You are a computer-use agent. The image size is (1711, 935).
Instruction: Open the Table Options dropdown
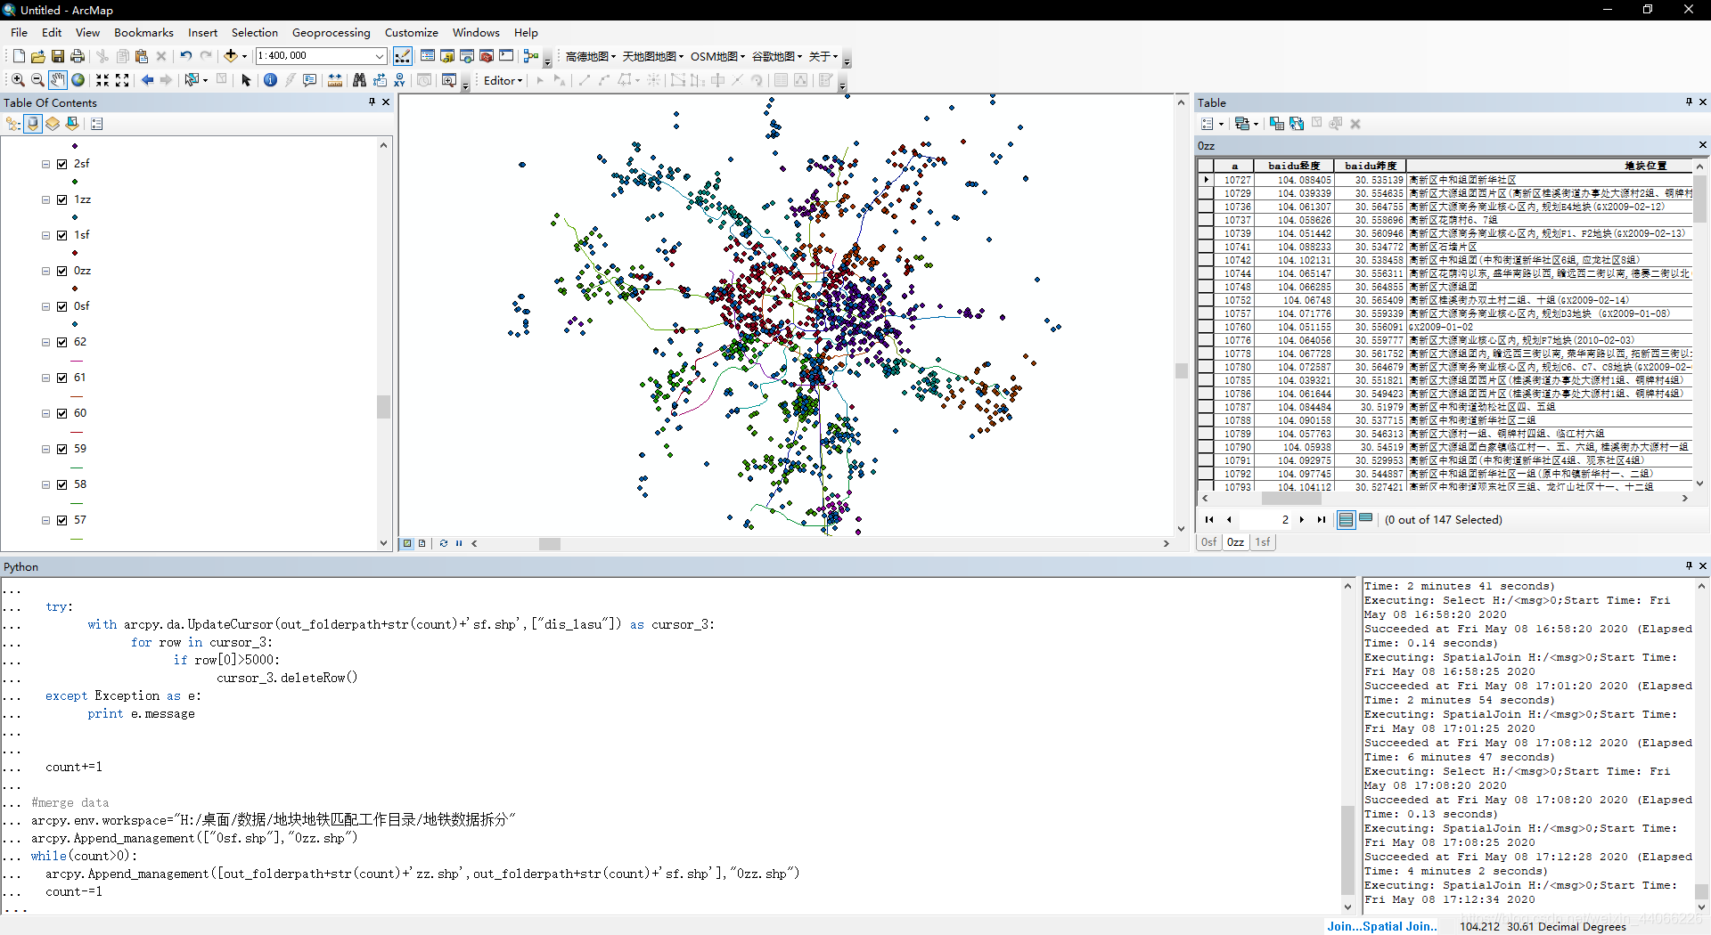(1212, 124)
